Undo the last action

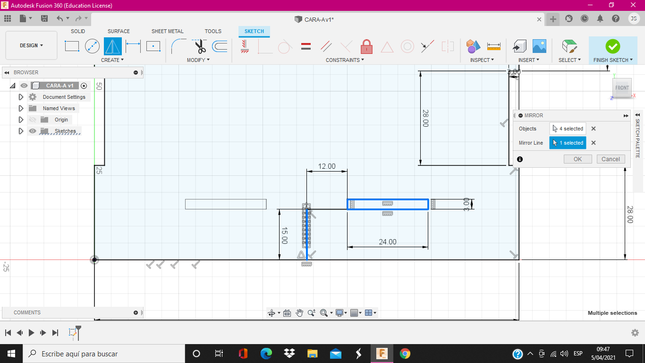(x=59, y=18)
